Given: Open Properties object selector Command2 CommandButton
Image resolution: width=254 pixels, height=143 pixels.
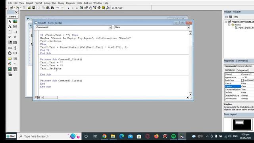Looking at the screenshot, I should [x=239, y=66].
